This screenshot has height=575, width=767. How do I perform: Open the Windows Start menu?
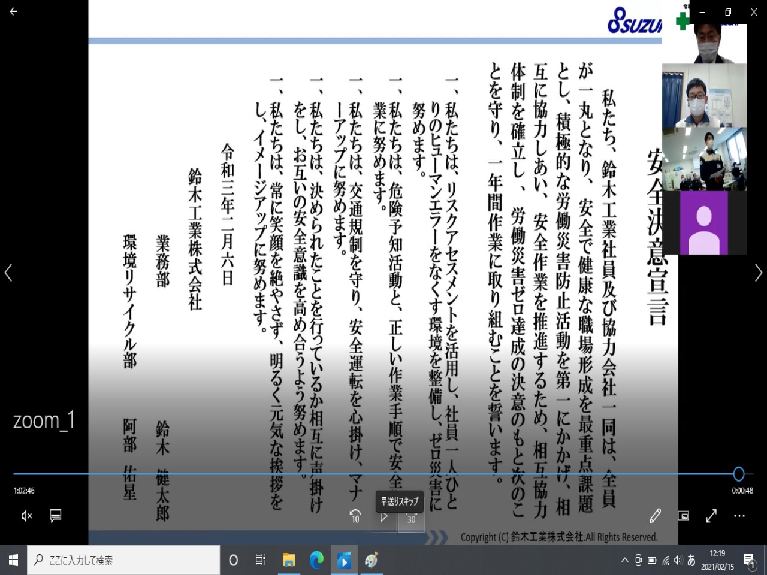pyautogui.click(x=13, y=560)
